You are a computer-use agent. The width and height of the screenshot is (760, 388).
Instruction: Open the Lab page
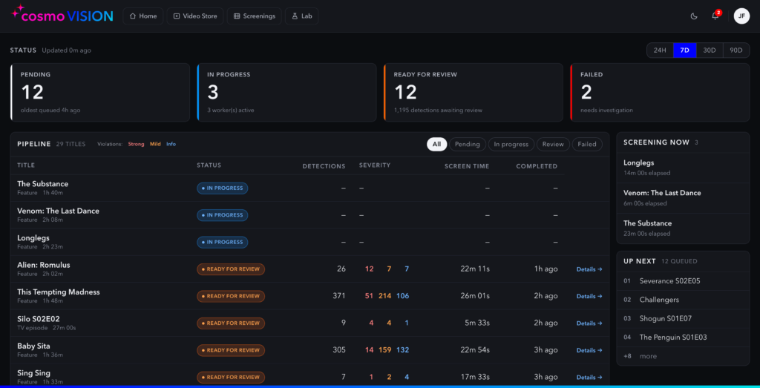[x=301, y=16]
